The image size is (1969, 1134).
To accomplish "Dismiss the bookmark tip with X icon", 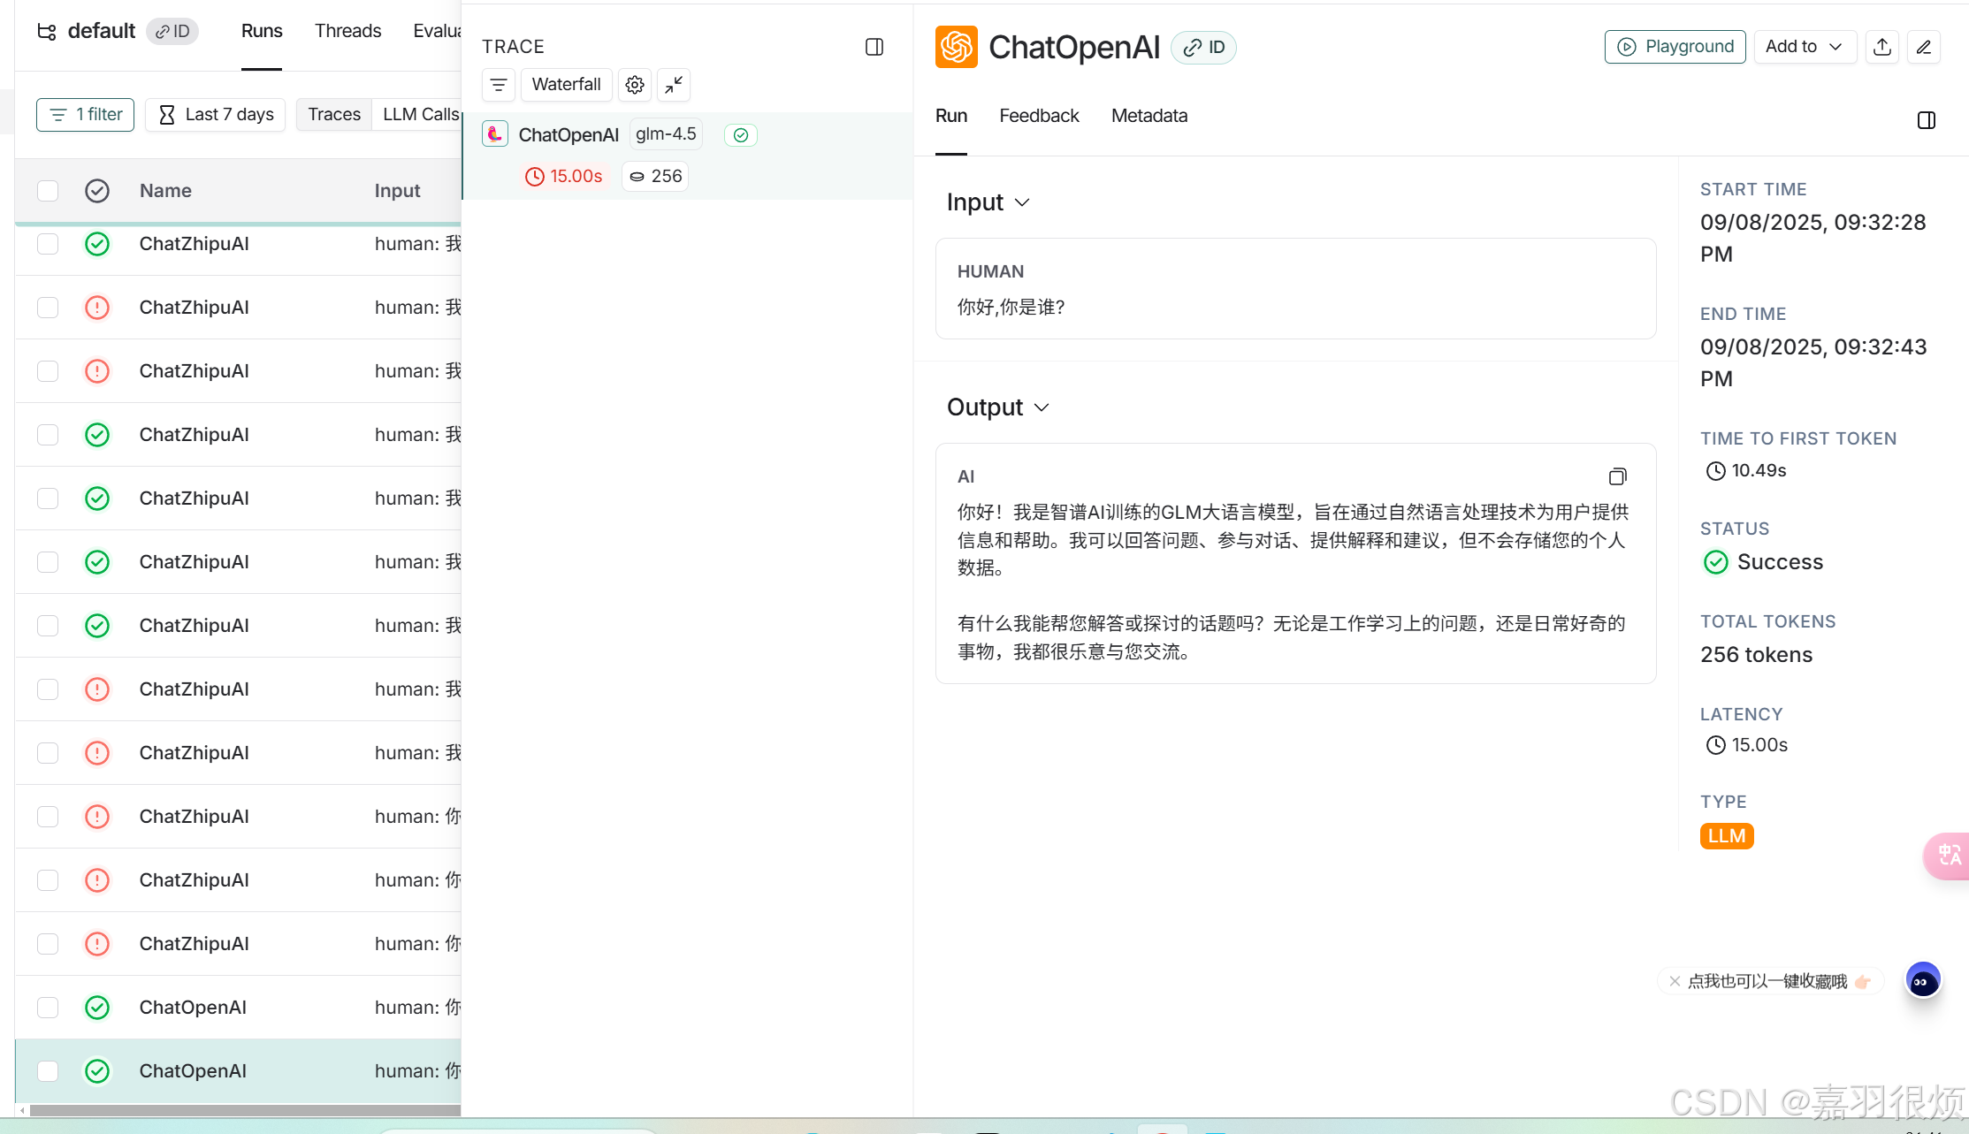I will pos(1675,981).
